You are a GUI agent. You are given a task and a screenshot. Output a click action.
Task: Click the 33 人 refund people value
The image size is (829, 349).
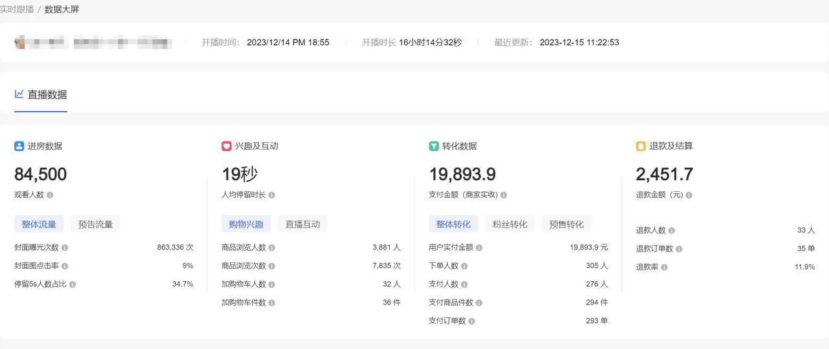[x=806, y=230]
